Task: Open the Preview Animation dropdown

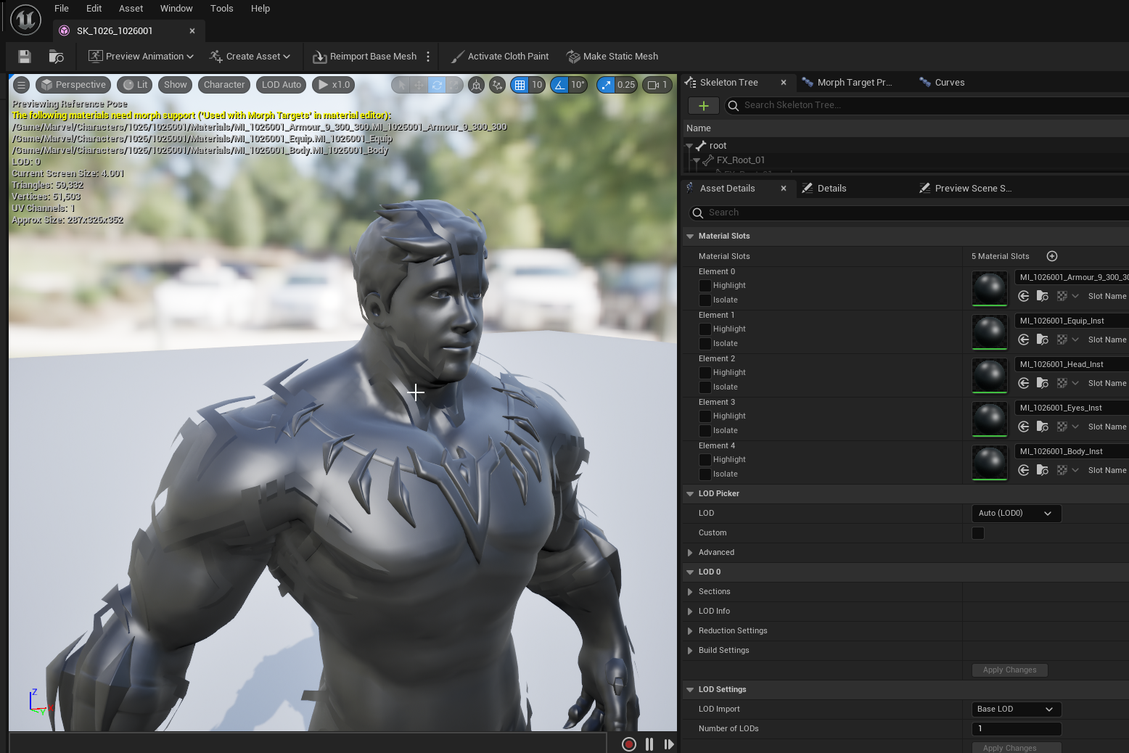Action: (x=141, y=57)
